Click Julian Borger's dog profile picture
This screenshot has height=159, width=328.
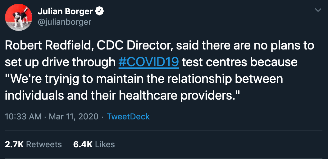click(x=19, y=17)
